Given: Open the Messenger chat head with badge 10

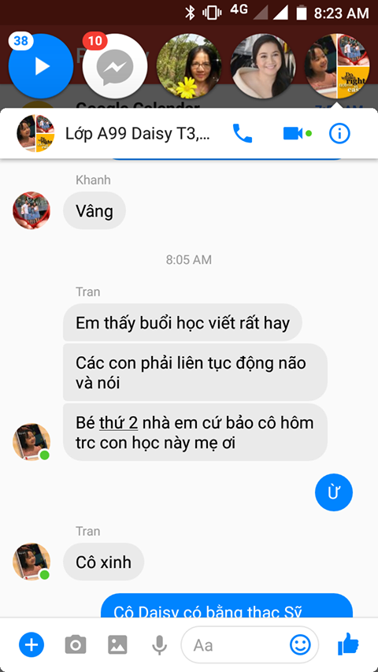Looking at the screenshot, I should (x=115, y=66).
